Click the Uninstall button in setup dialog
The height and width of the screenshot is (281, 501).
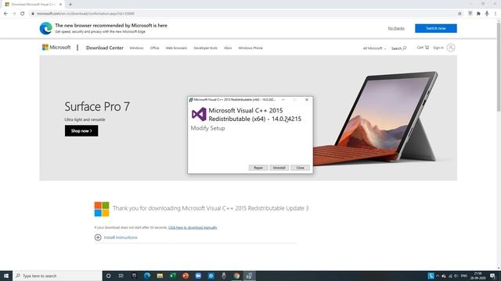click(279, 168)
